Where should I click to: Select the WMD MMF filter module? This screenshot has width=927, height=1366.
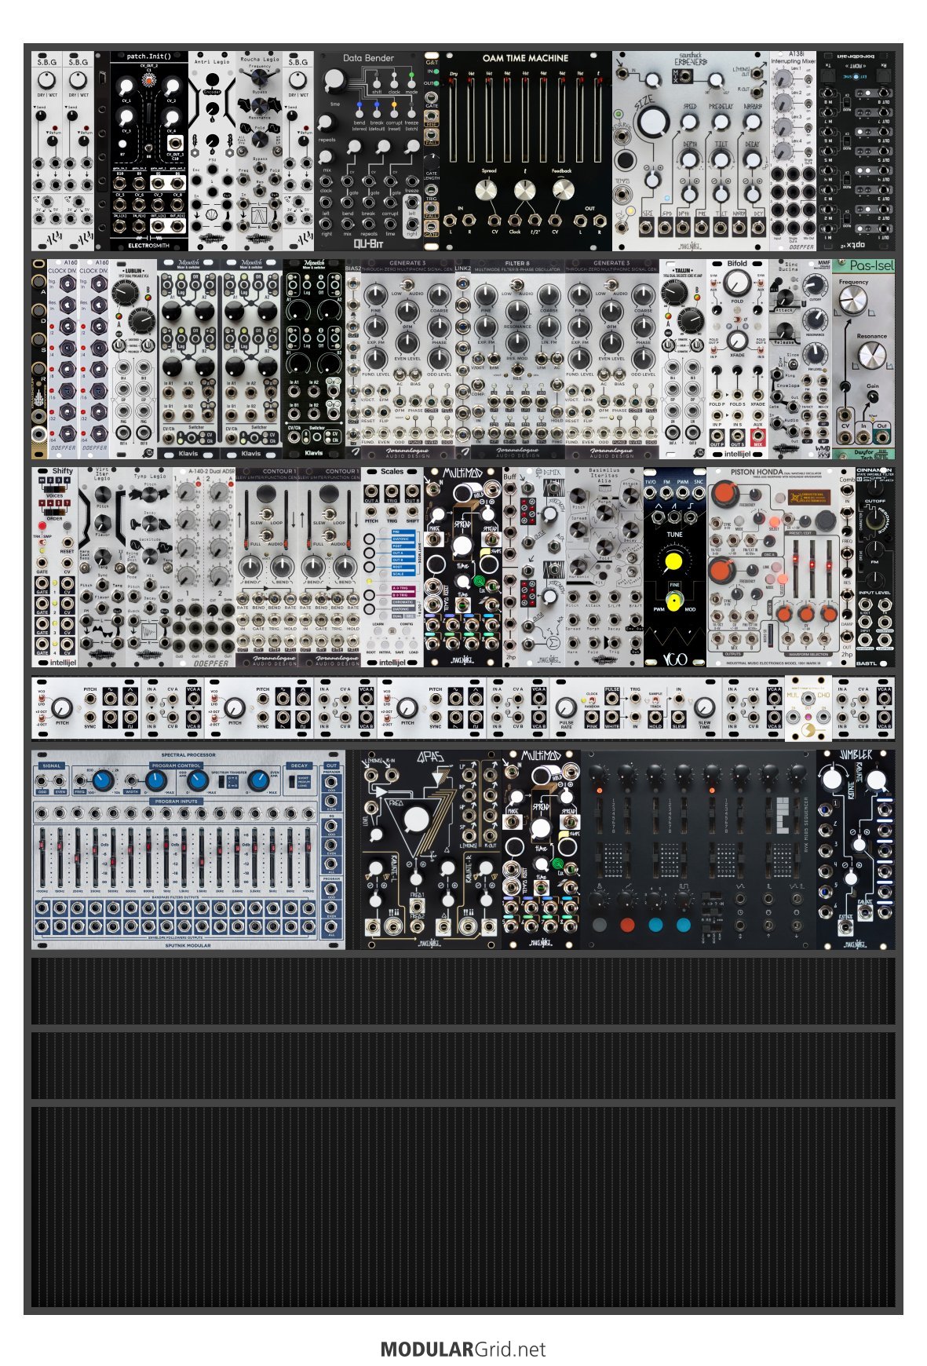[816, 359]
